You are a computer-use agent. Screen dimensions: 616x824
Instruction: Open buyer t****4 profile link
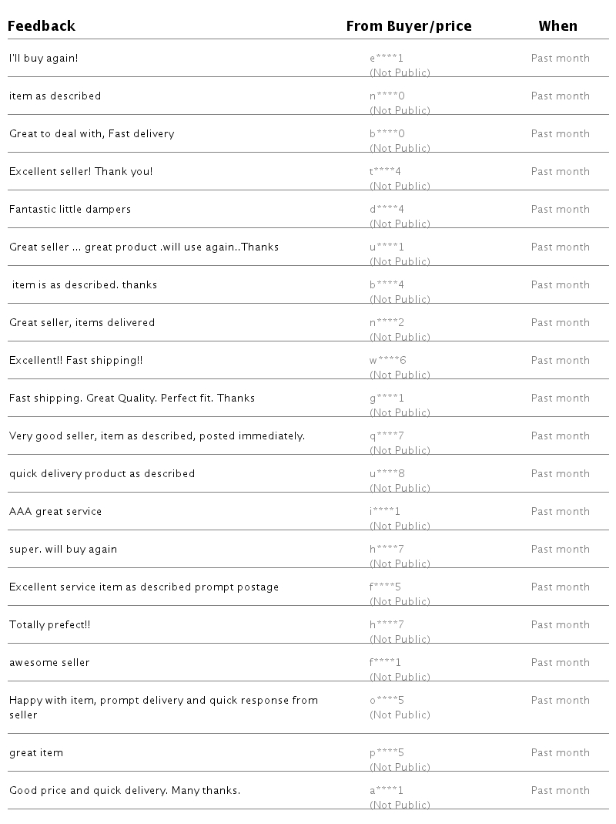pyautogui.click(x=387, y=171)
